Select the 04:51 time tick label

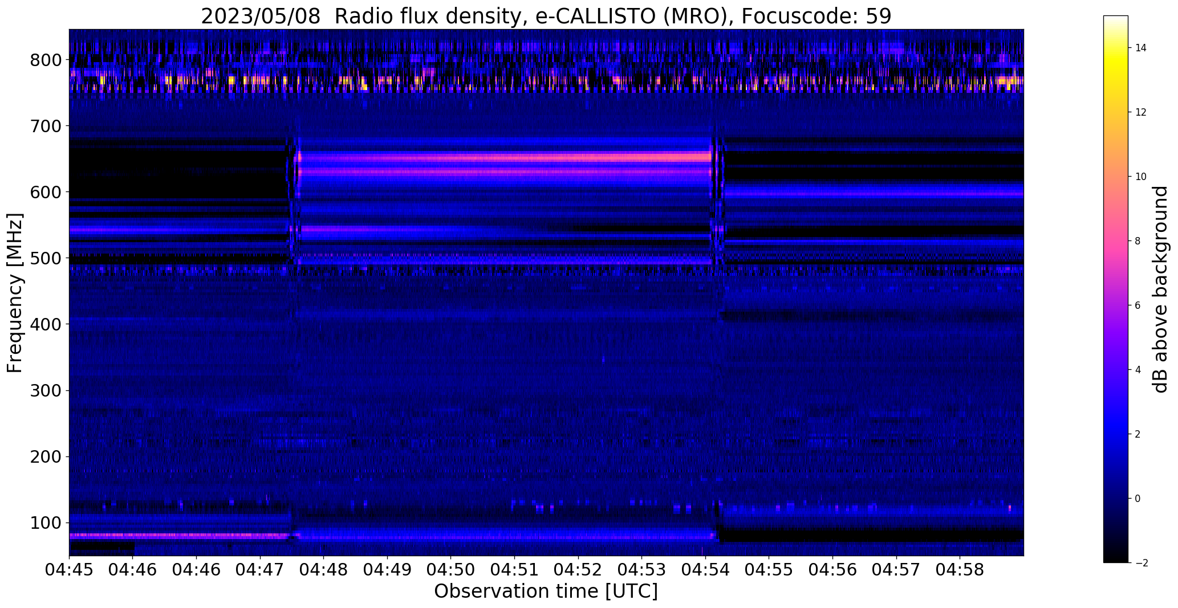tap(515, 570)
